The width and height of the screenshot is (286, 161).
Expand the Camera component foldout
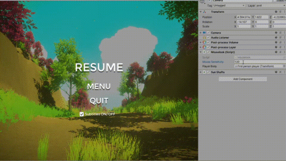(x=201, y=33)
